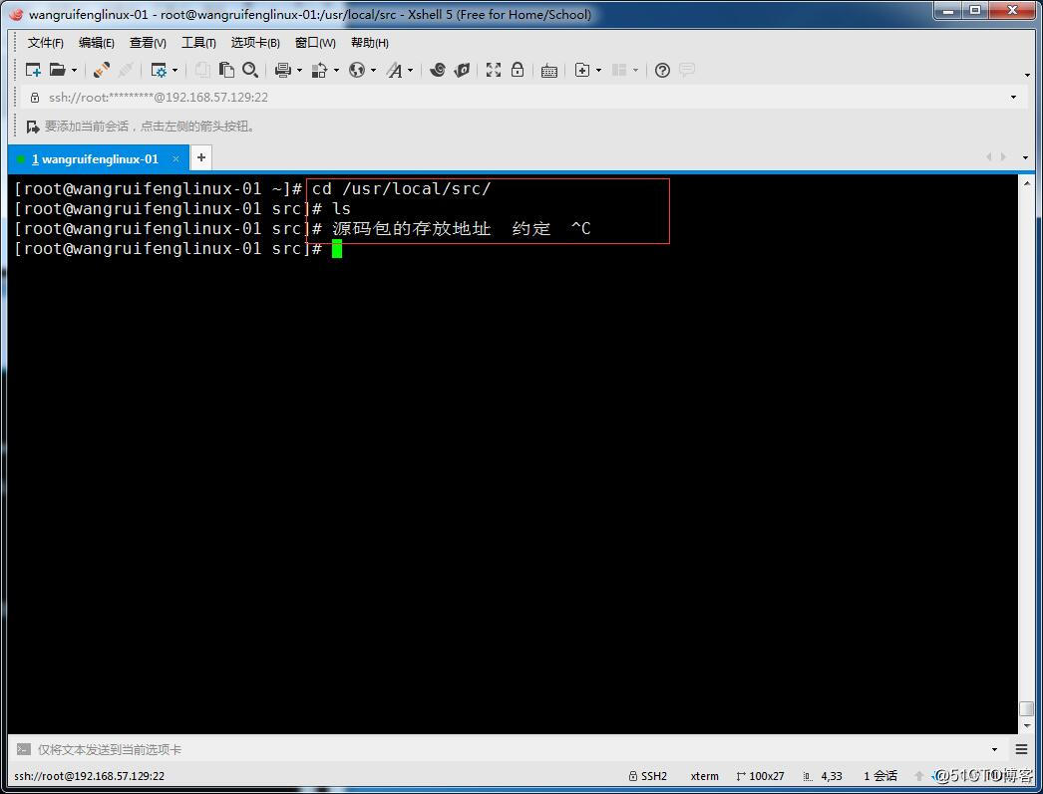Open the 编辑(E) menu

(97, 43)
